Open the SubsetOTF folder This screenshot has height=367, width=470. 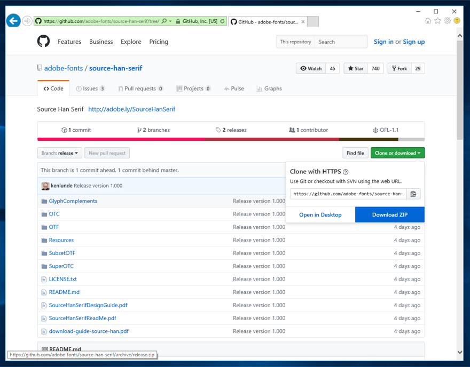tap(62, 253)
